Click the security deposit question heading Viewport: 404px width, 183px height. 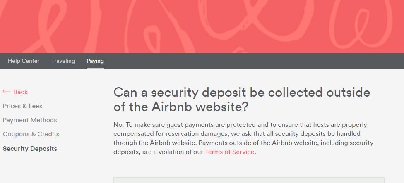242,100
